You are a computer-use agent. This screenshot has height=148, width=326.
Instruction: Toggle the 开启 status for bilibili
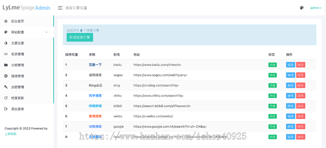pyautogui.click(x=272, y=106)
